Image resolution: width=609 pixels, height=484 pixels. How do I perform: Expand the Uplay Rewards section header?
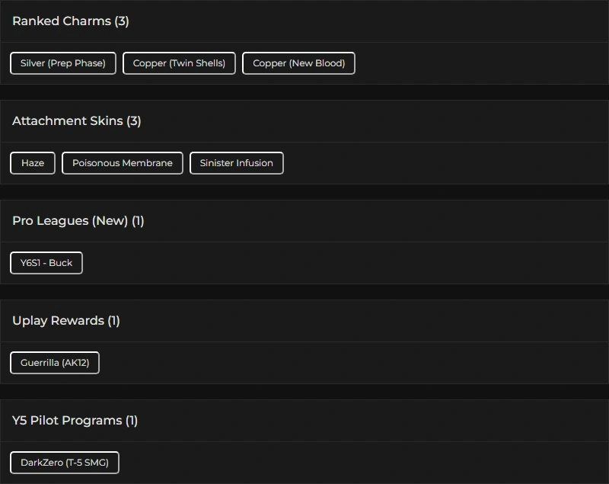pyautogui.click(x=58, y=321)
